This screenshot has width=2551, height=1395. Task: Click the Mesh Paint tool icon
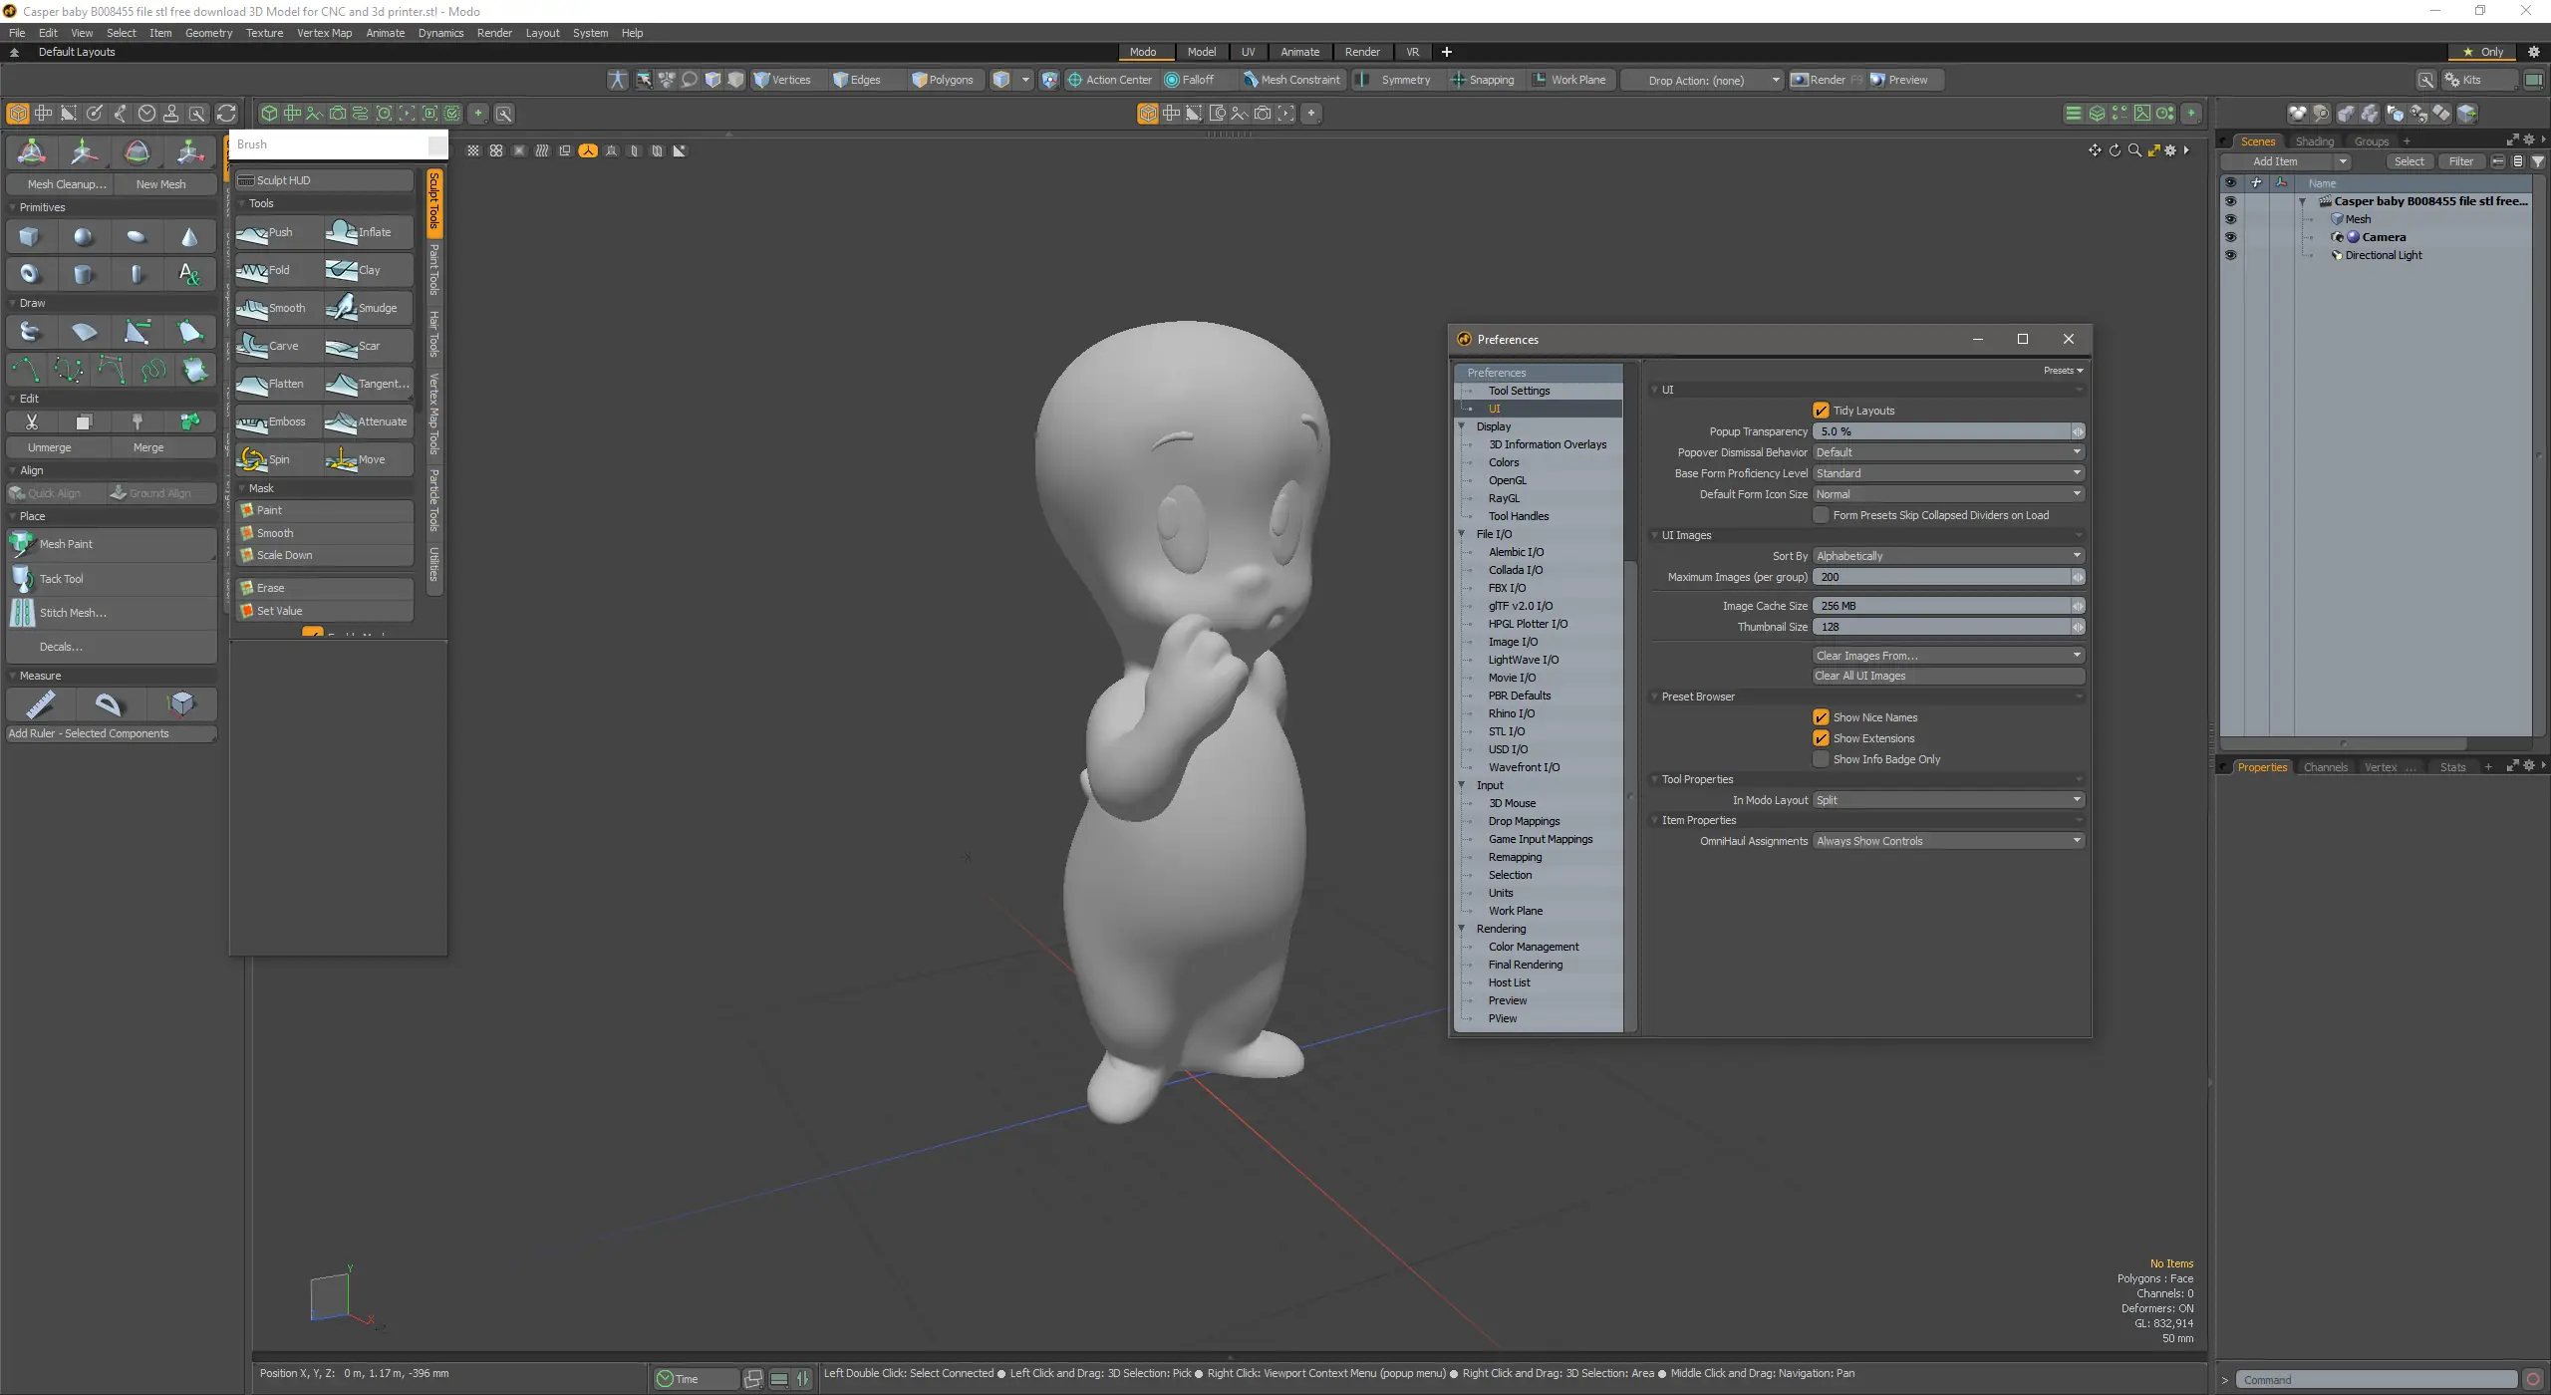(x=23, y=544)
